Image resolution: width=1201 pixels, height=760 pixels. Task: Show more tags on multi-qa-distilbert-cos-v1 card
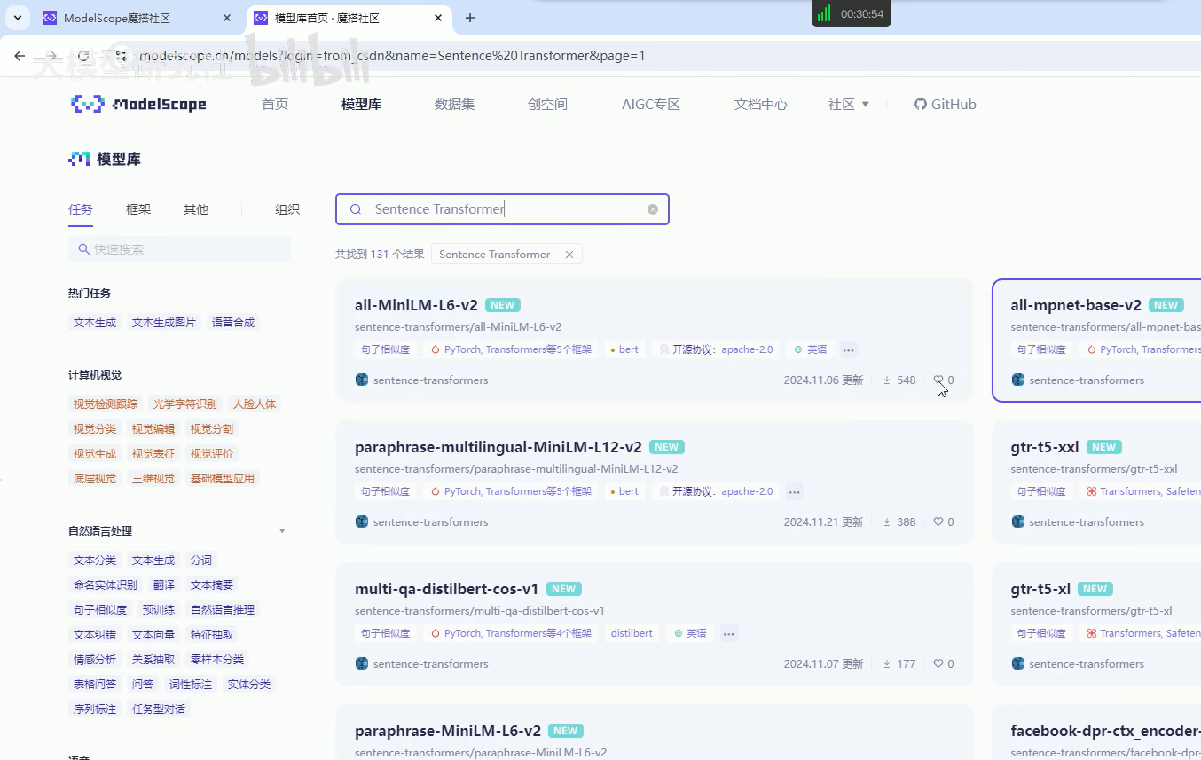(729, 633)
